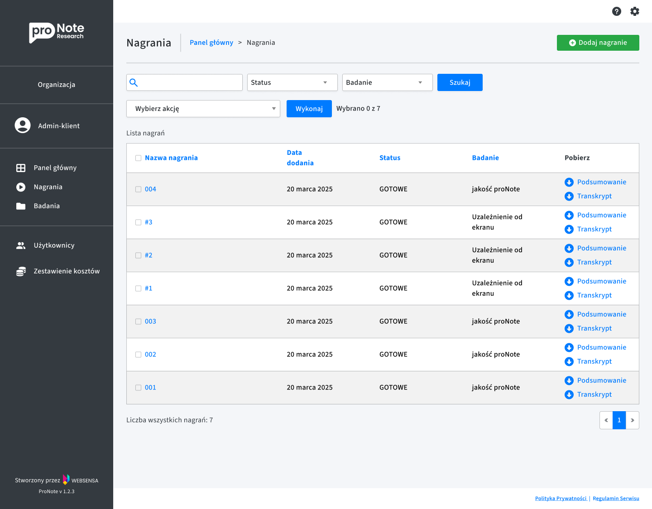Open Badania section in sidebar
This screenshot has width=652, height=509.
pyautogui.click(x=47, y=206)
